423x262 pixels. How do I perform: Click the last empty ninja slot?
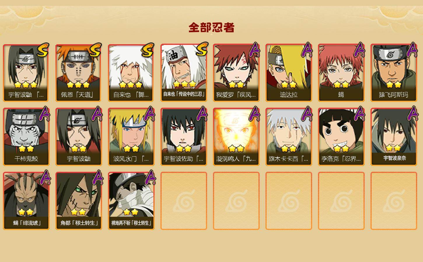(x=394, y=201)
